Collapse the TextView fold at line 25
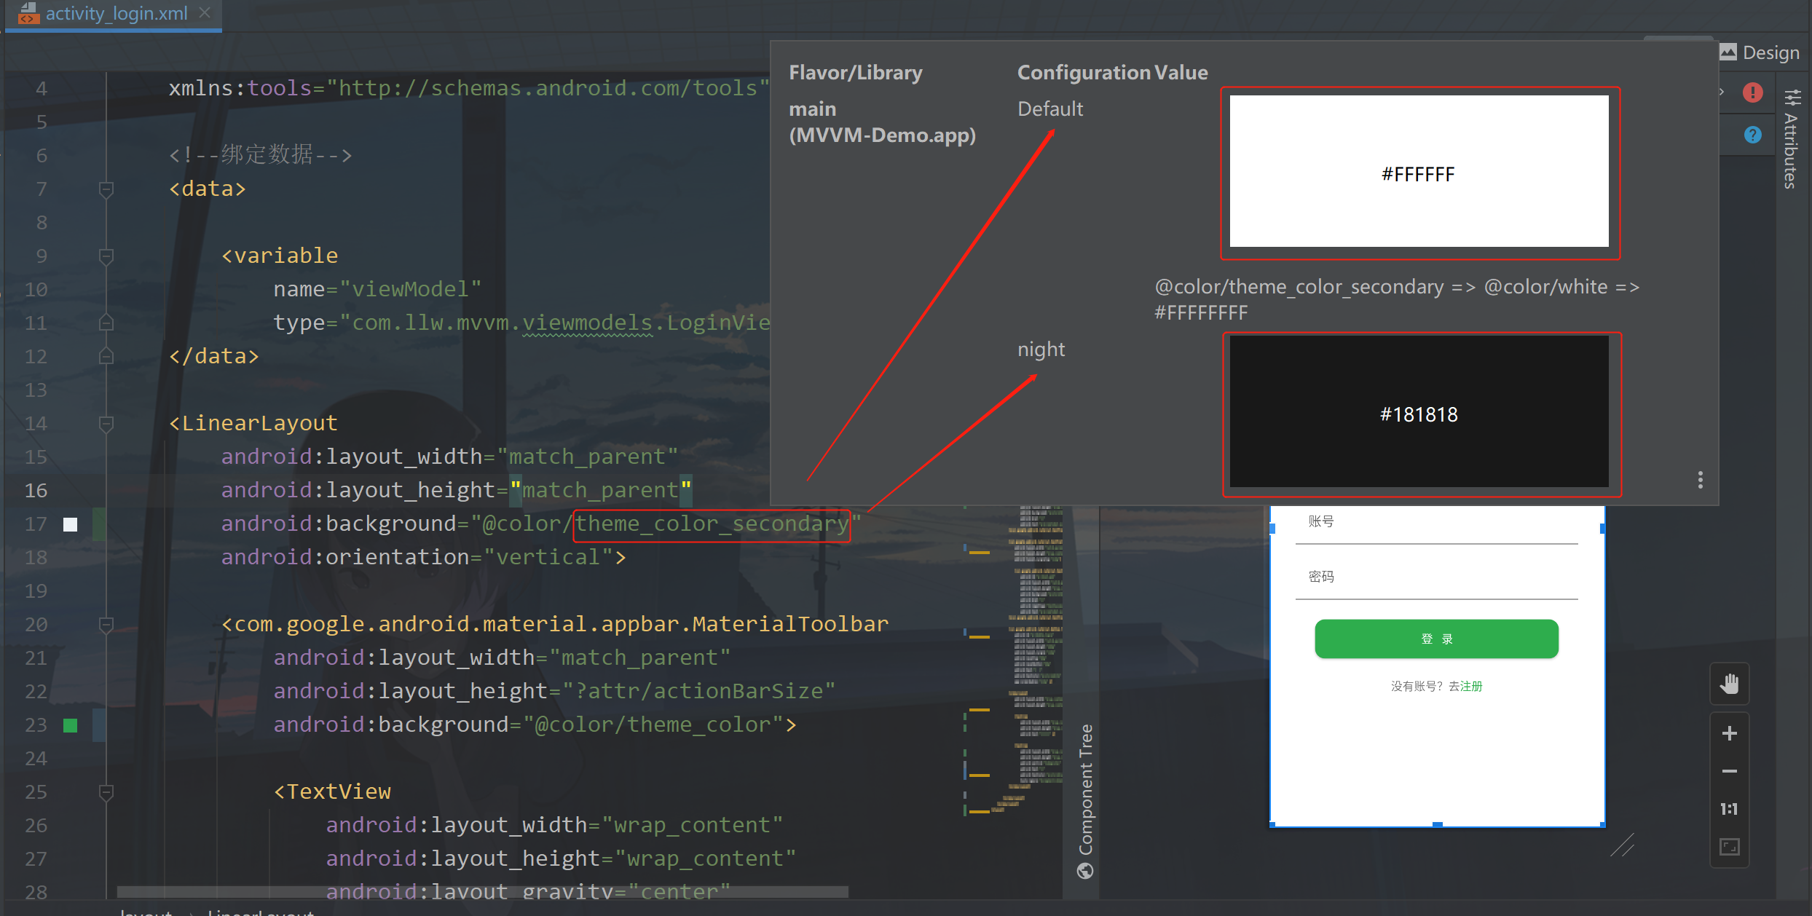 [106, 792]
